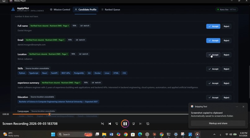250x138 pixels.
Task: Open the weather widget on the taskbar
Action: pos(11,134)
